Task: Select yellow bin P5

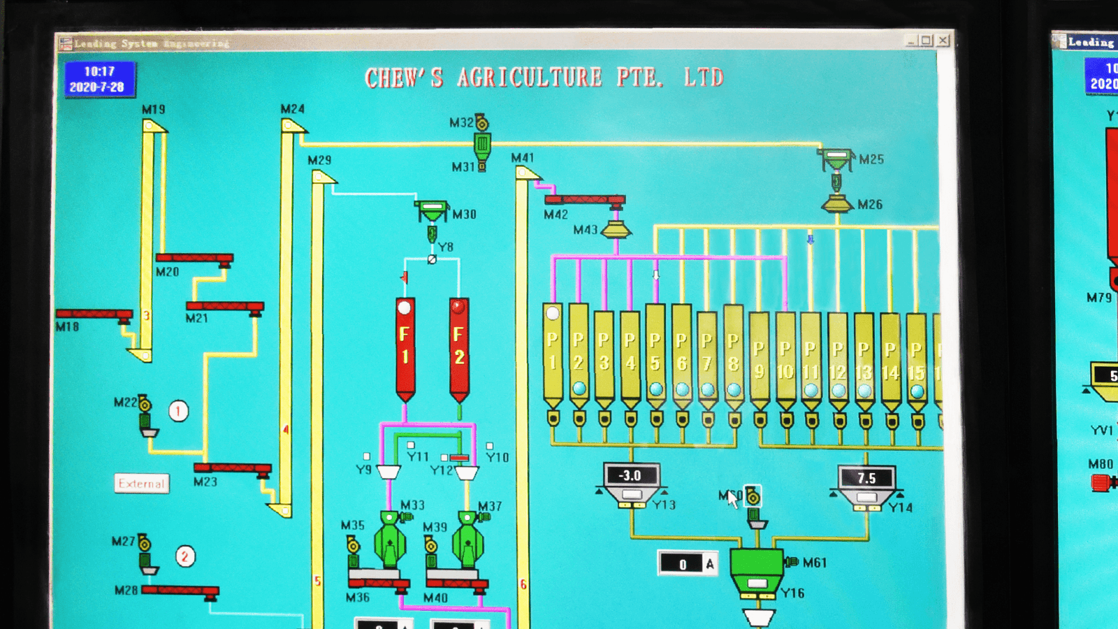Action: [655, 356]
